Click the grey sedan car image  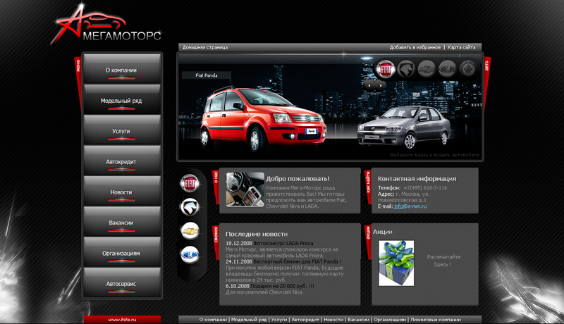pyautogui.click(x=403, y=127)
